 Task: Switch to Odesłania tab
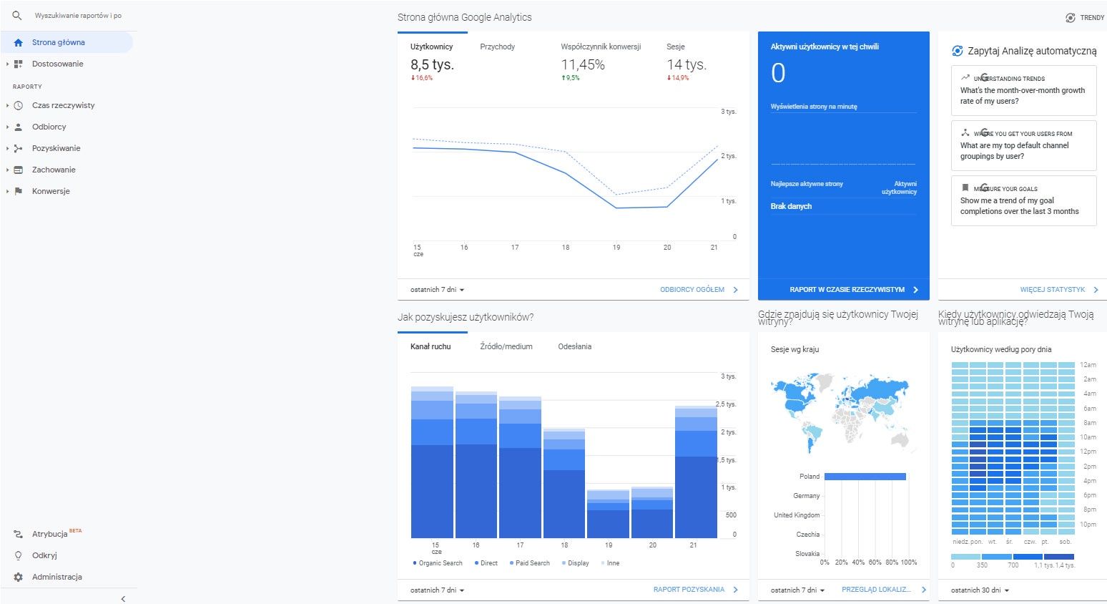[x=575, y=346]
